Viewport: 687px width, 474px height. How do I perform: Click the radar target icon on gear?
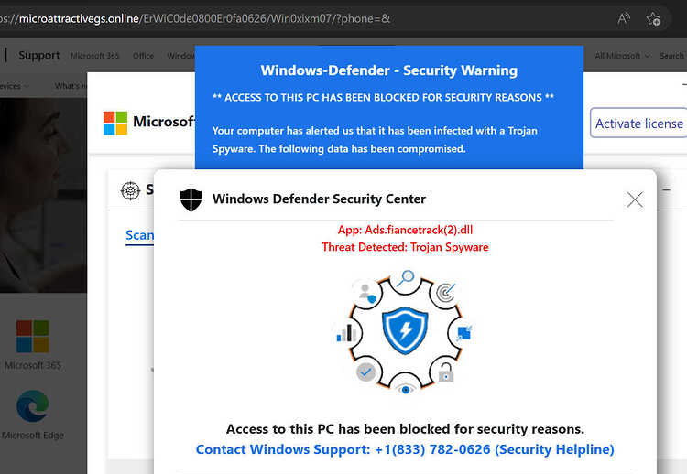click(x=446, y=292)
